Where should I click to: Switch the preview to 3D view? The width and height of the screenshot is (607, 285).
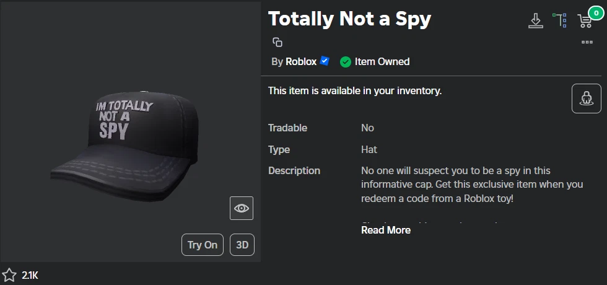242,245
